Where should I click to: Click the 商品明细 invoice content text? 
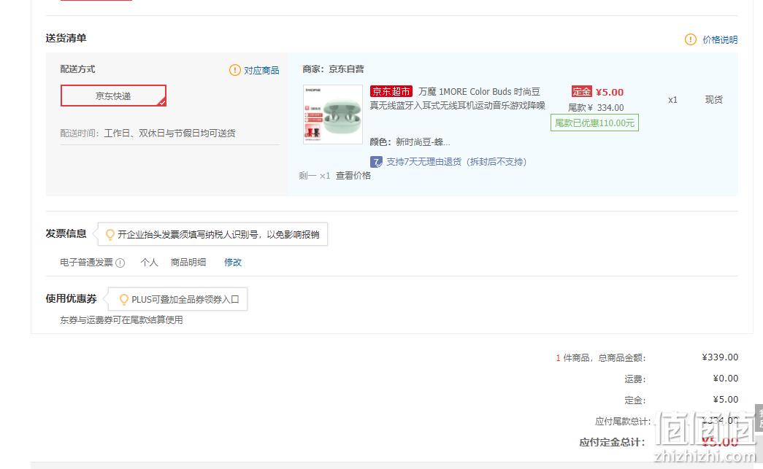point(188,263)
